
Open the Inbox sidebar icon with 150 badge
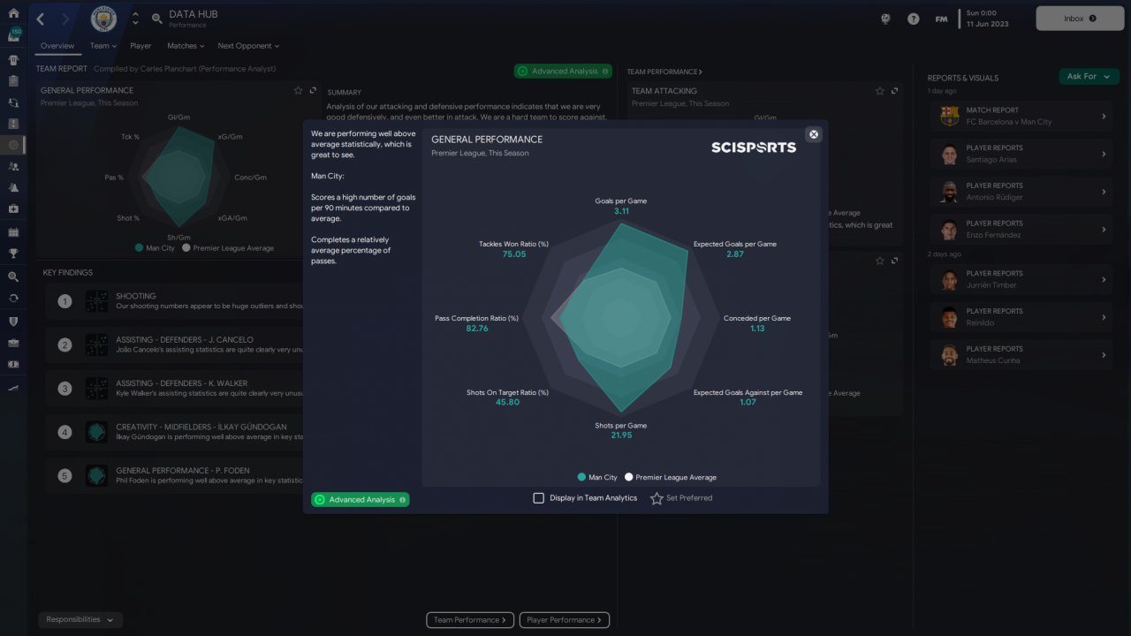pyautogui.click(x=13, y=35)
